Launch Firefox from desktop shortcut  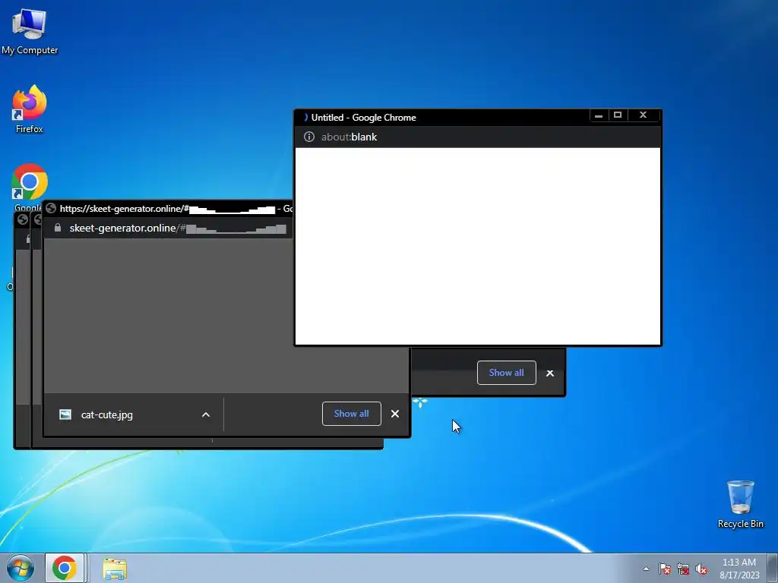30,109
